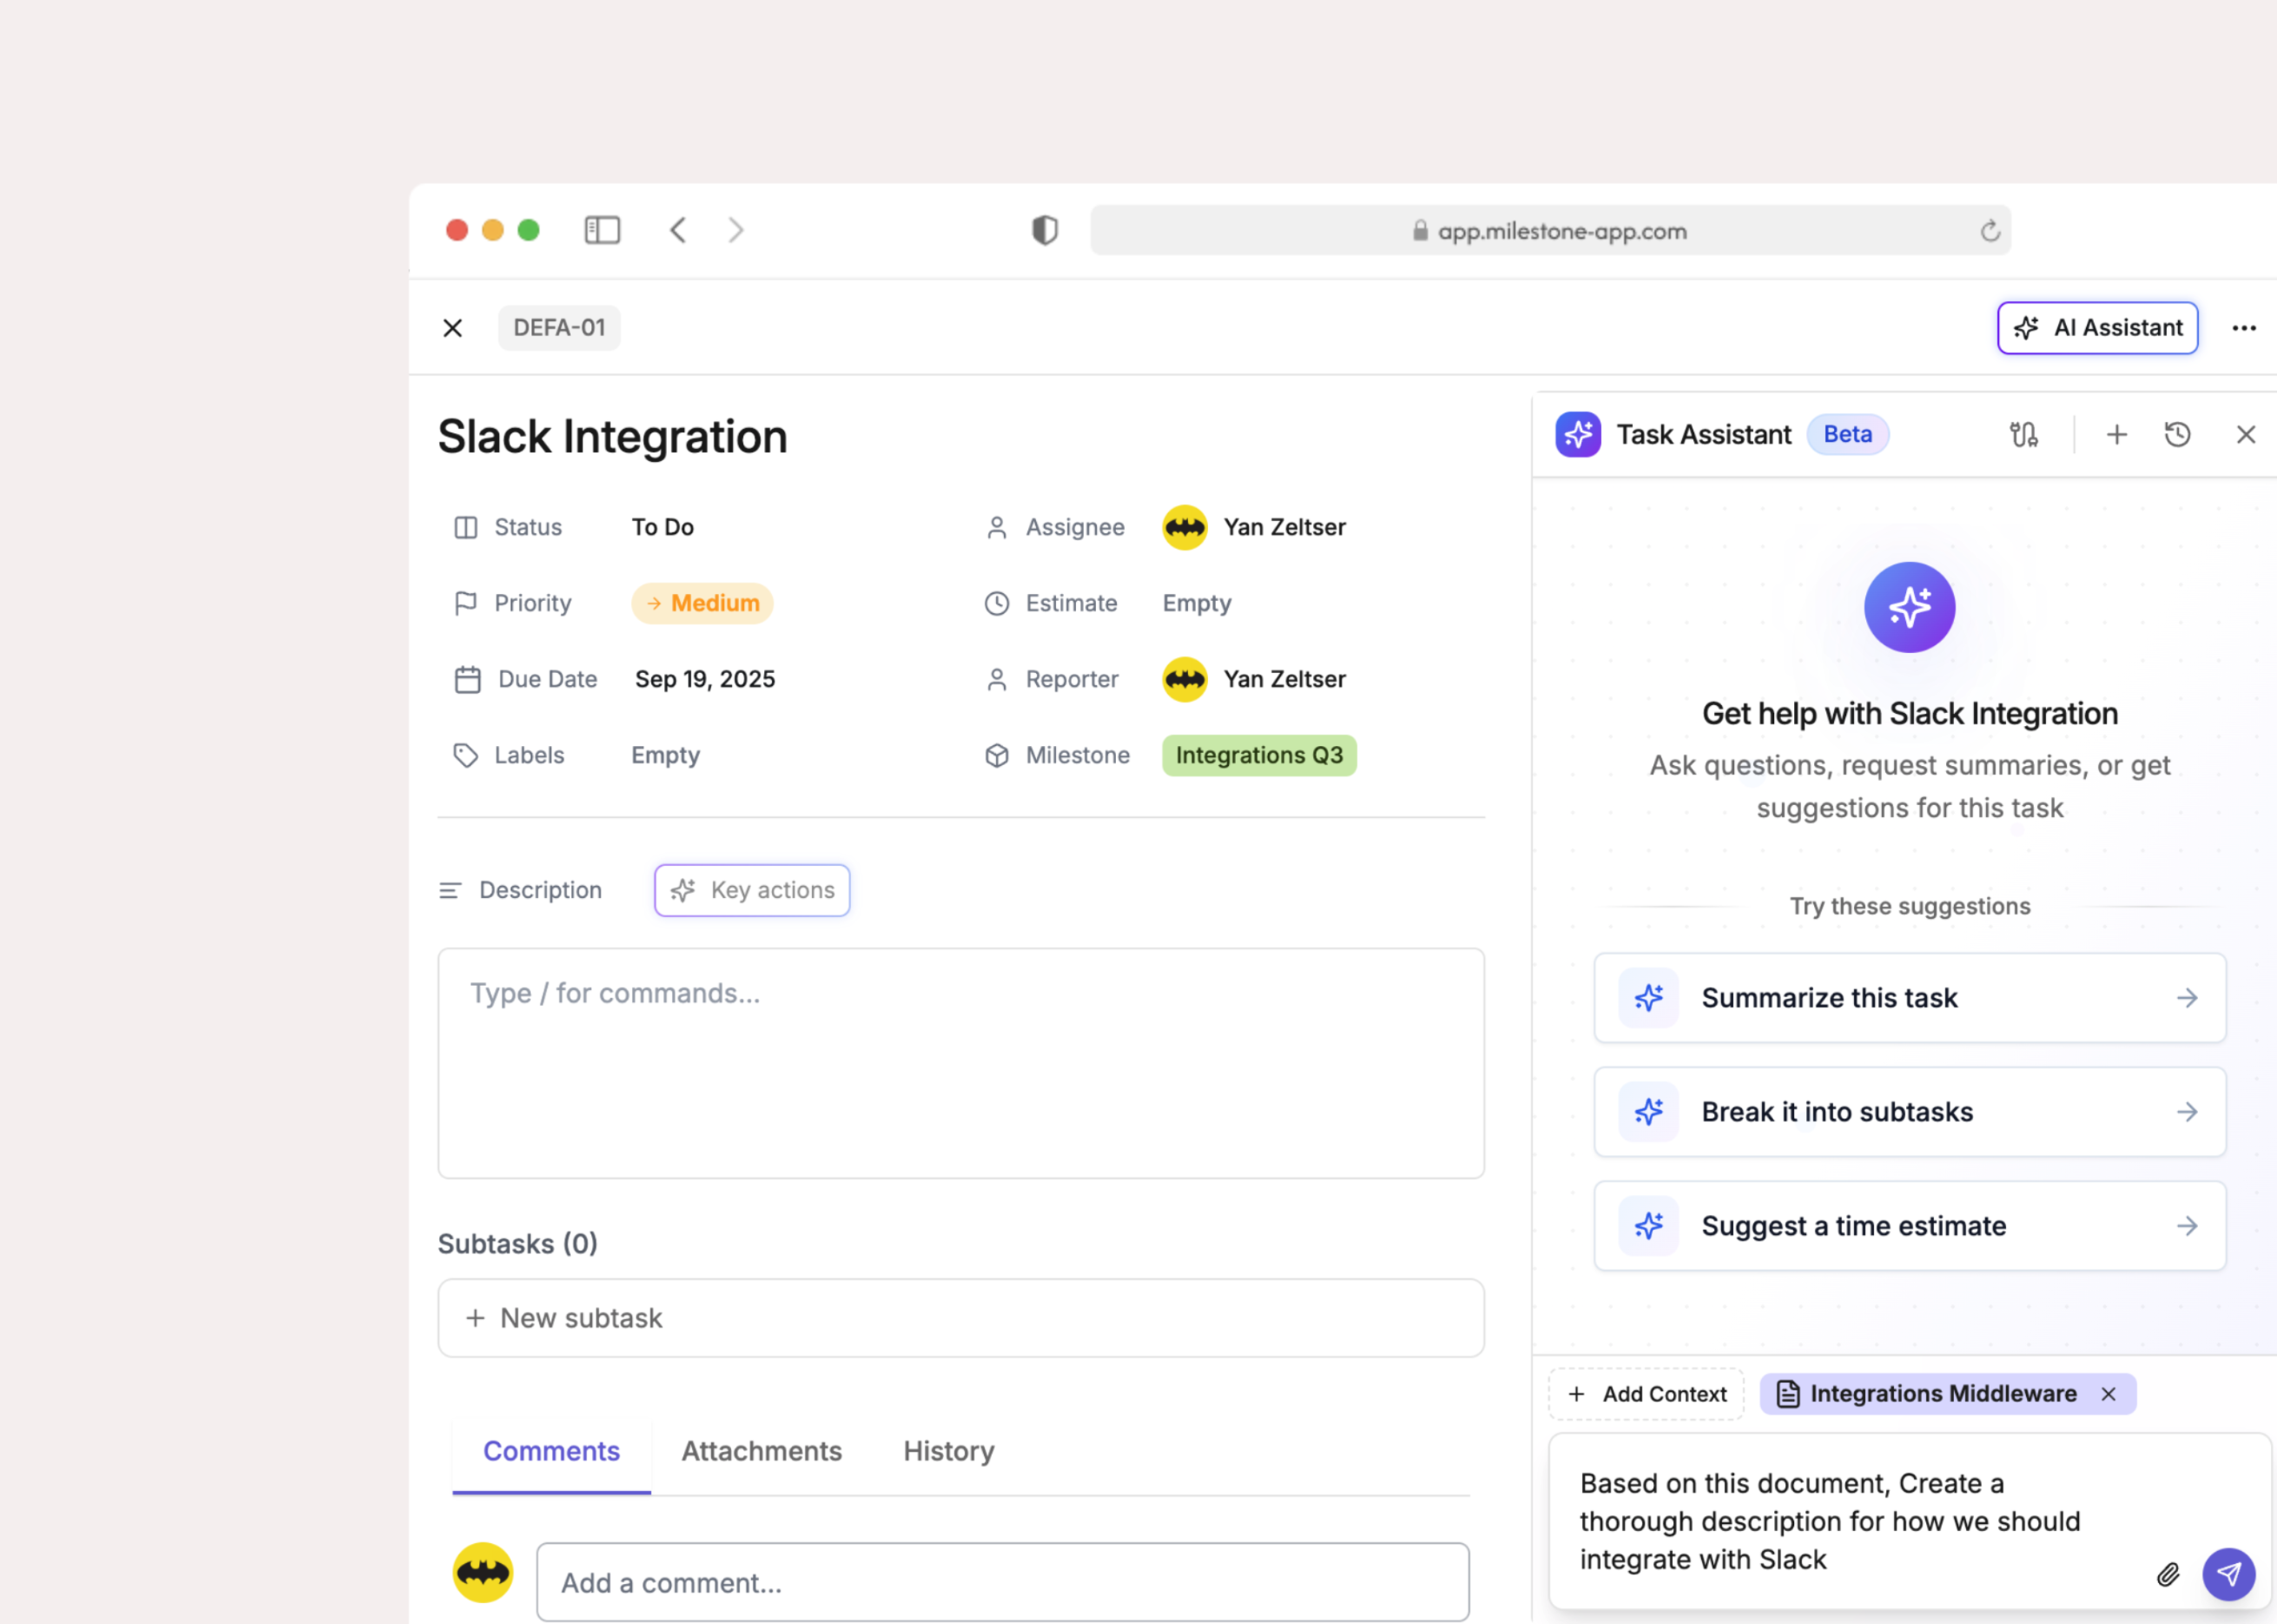Reload the page with refresh icon
This screenshot has width=2277, height=1624.
(x=1990, y=231)
